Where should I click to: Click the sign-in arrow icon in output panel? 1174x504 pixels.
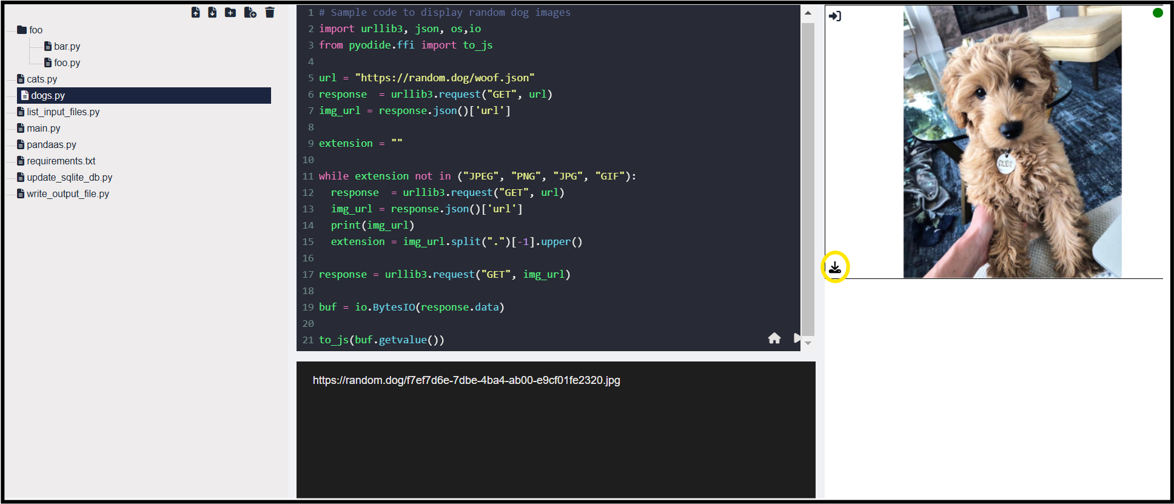click(x=835, y=16)
